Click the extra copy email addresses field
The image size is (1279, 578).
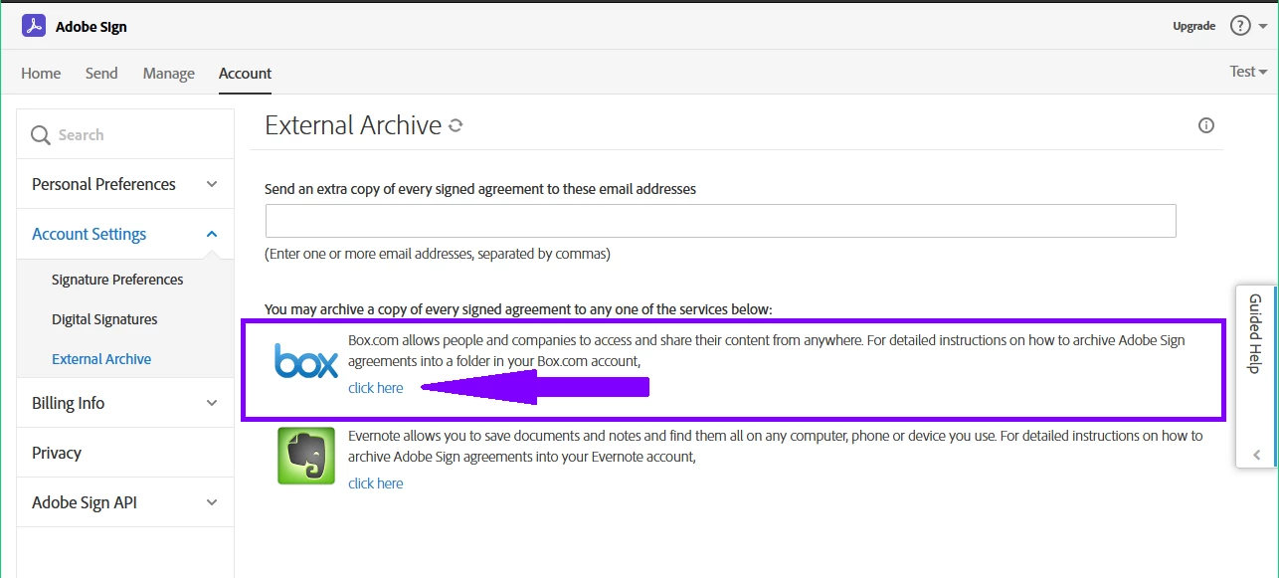coord(721,221)
